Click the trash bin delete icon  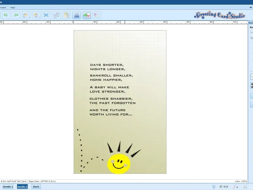[214, 187]
